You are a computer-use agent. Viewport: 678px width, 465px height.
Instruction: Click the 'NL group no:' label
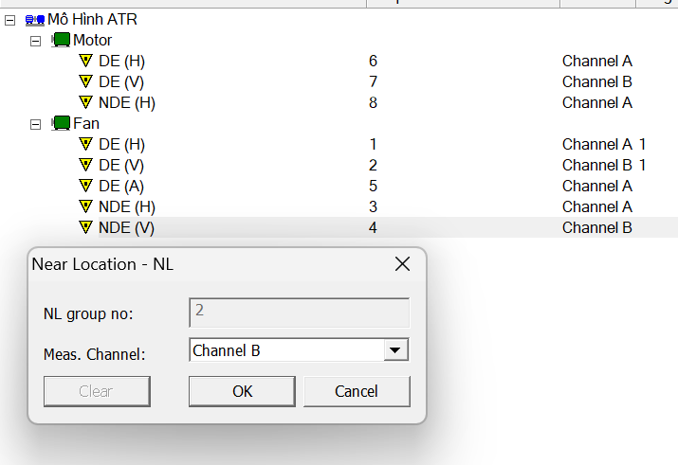tap(88, 313)
